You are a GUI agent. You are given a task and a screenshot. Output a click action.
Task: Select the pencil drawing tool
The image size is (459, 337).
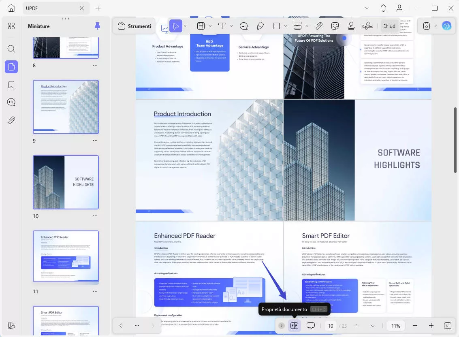tap(260, 26)
